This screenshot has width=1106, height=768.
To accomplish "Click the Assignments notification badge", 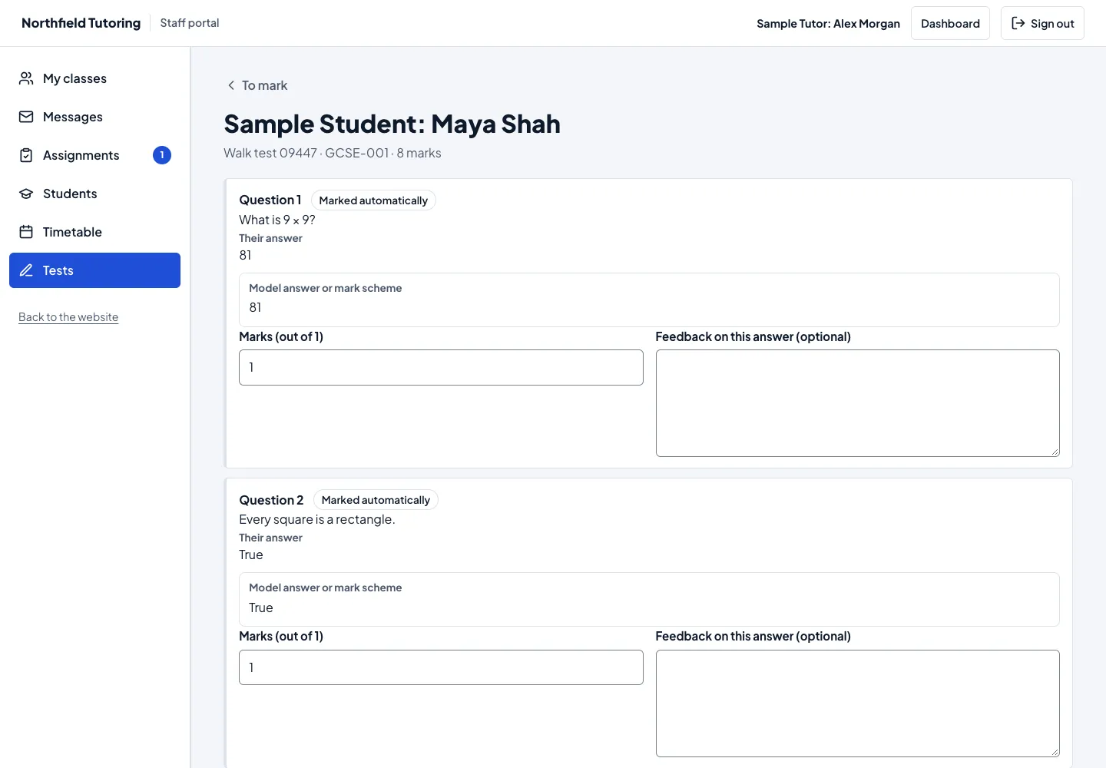I will click(162, 155).
